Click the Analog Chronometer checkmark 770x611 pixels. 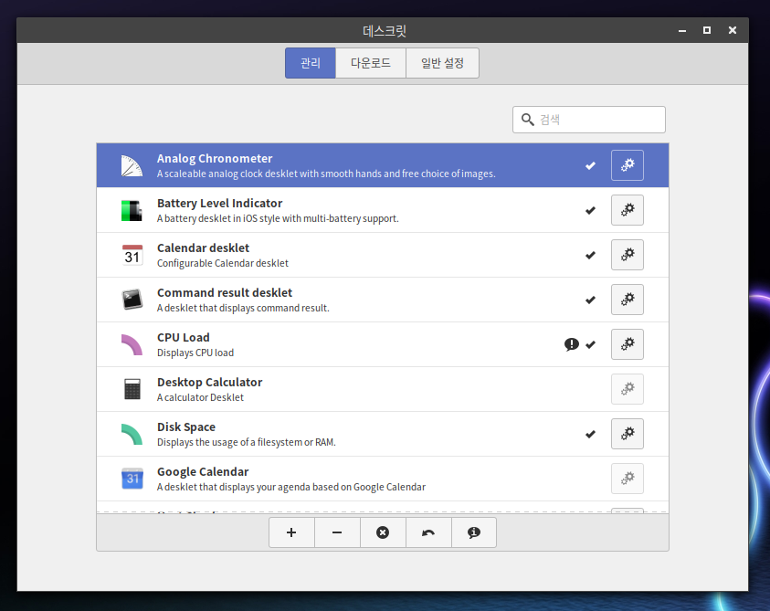[x=590, y=166]
